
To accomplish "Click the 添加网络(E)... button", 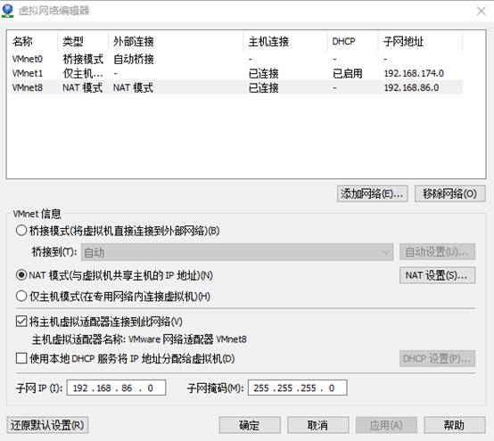I will 372,193.
